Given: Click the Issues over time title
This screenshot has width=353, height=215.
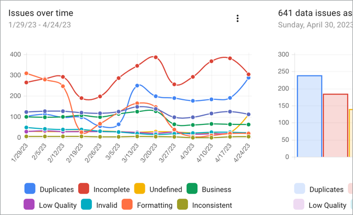Looking at the screenshot, I should pyautogui.click(x=41, y=13).
